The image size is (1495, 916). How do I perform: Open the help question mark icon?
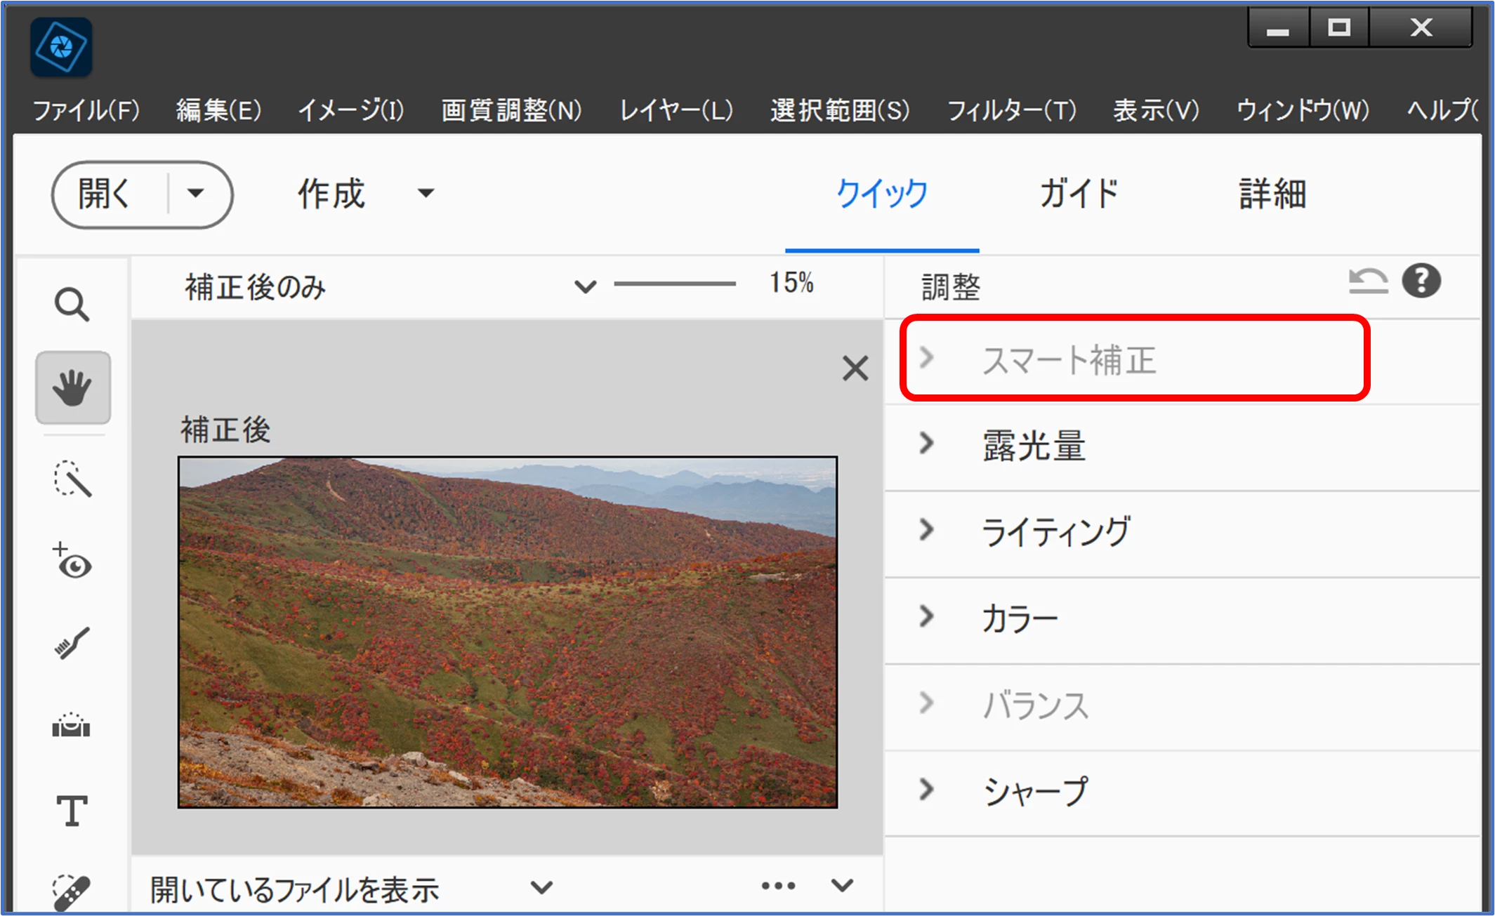pyautogui.click(x=1421, y=281)
